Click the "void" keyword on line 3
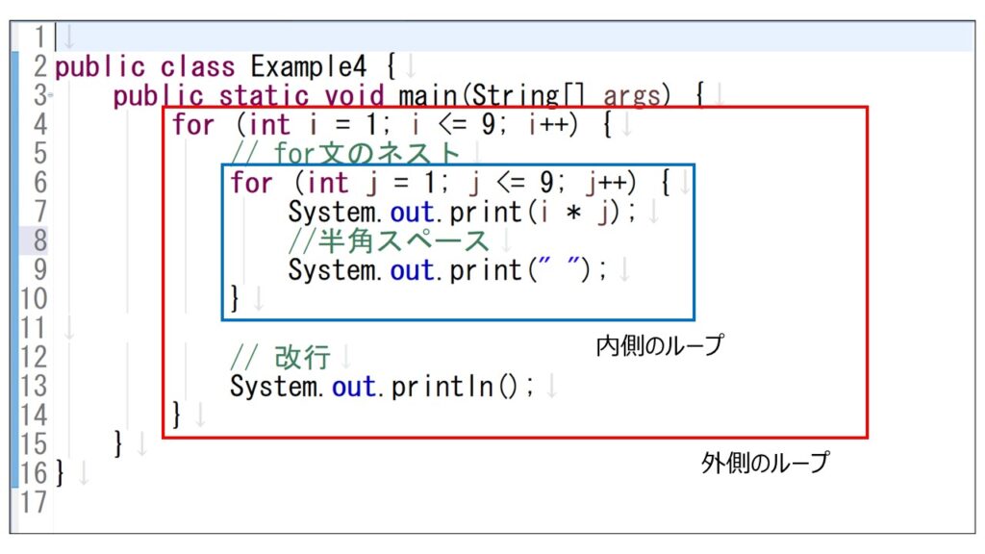Viewport: 985px width, 554px height. click(354, 95)
